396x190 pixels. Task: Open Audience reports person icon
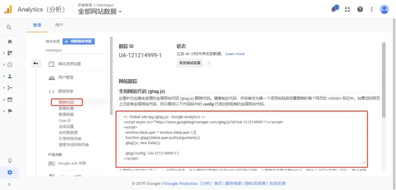pos(10,76)
